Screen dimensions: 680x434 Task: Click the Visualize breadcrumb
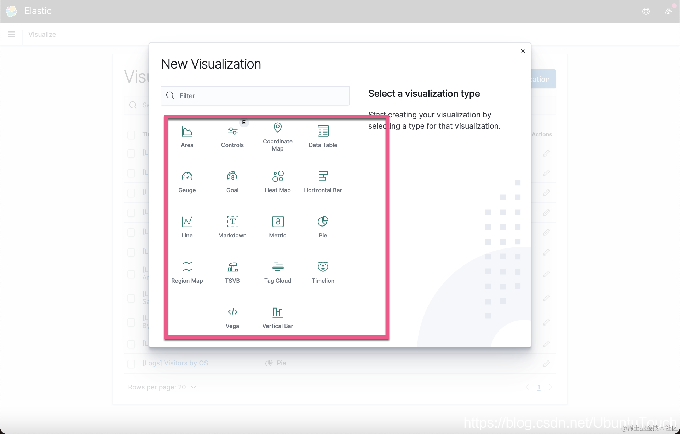42,34
